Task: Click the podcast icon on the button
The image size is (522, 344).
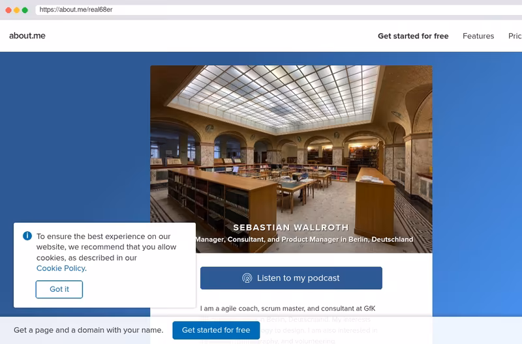Action: click(247, 278)
